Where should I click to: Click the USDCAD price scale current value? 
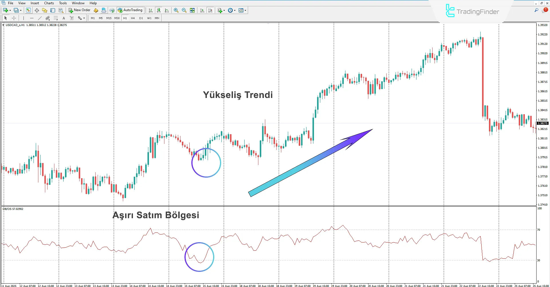click(x=543, y=123)
